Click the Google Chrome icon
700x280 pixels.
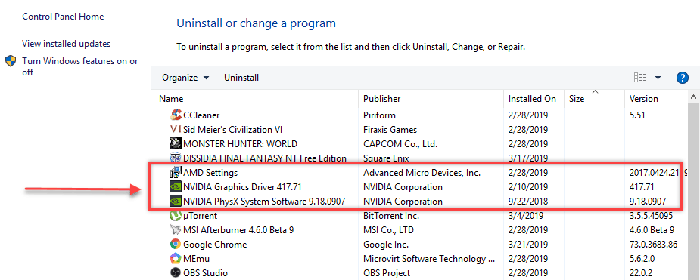click(x=176, y=244)
